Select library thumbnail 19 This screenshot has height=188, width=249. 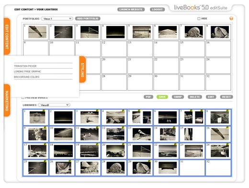(x=90, y=151)
